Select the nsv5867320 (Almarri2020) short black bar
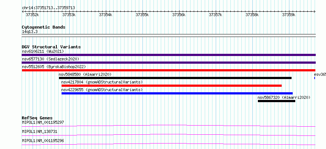Image resolution: width=326 pixels, height=149 pixels. pyautogui.click(x=277, y=101)
